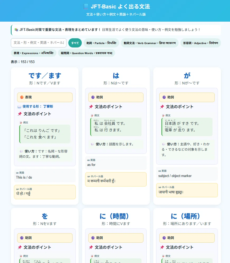Filter by 表現 Expressions category
The image size is (230, 263).
pyautogui.click(x=33, y=53)
